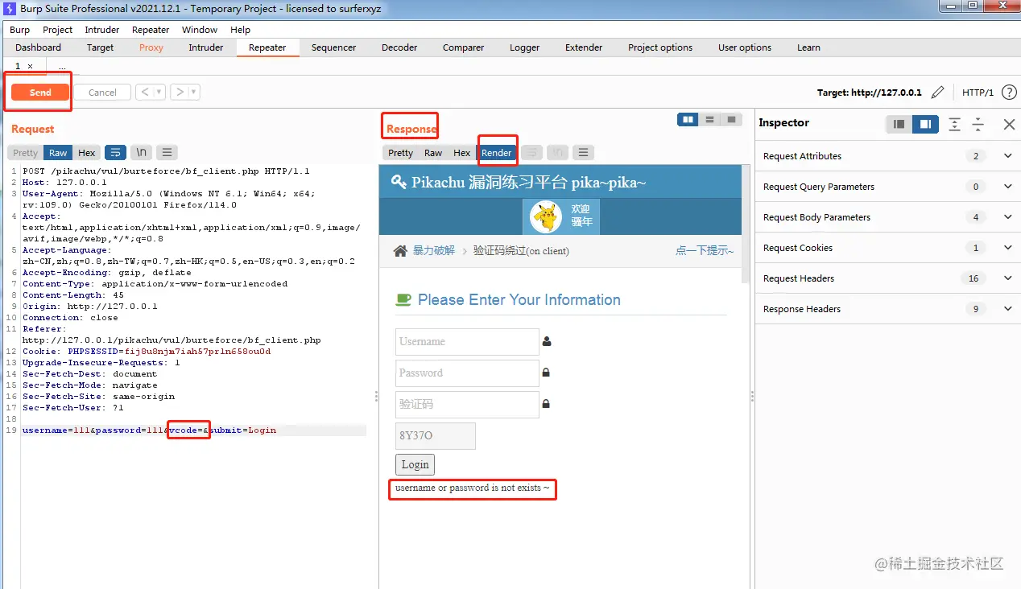Click disabled \n icon in Response toolbar

tap(557, 152)
